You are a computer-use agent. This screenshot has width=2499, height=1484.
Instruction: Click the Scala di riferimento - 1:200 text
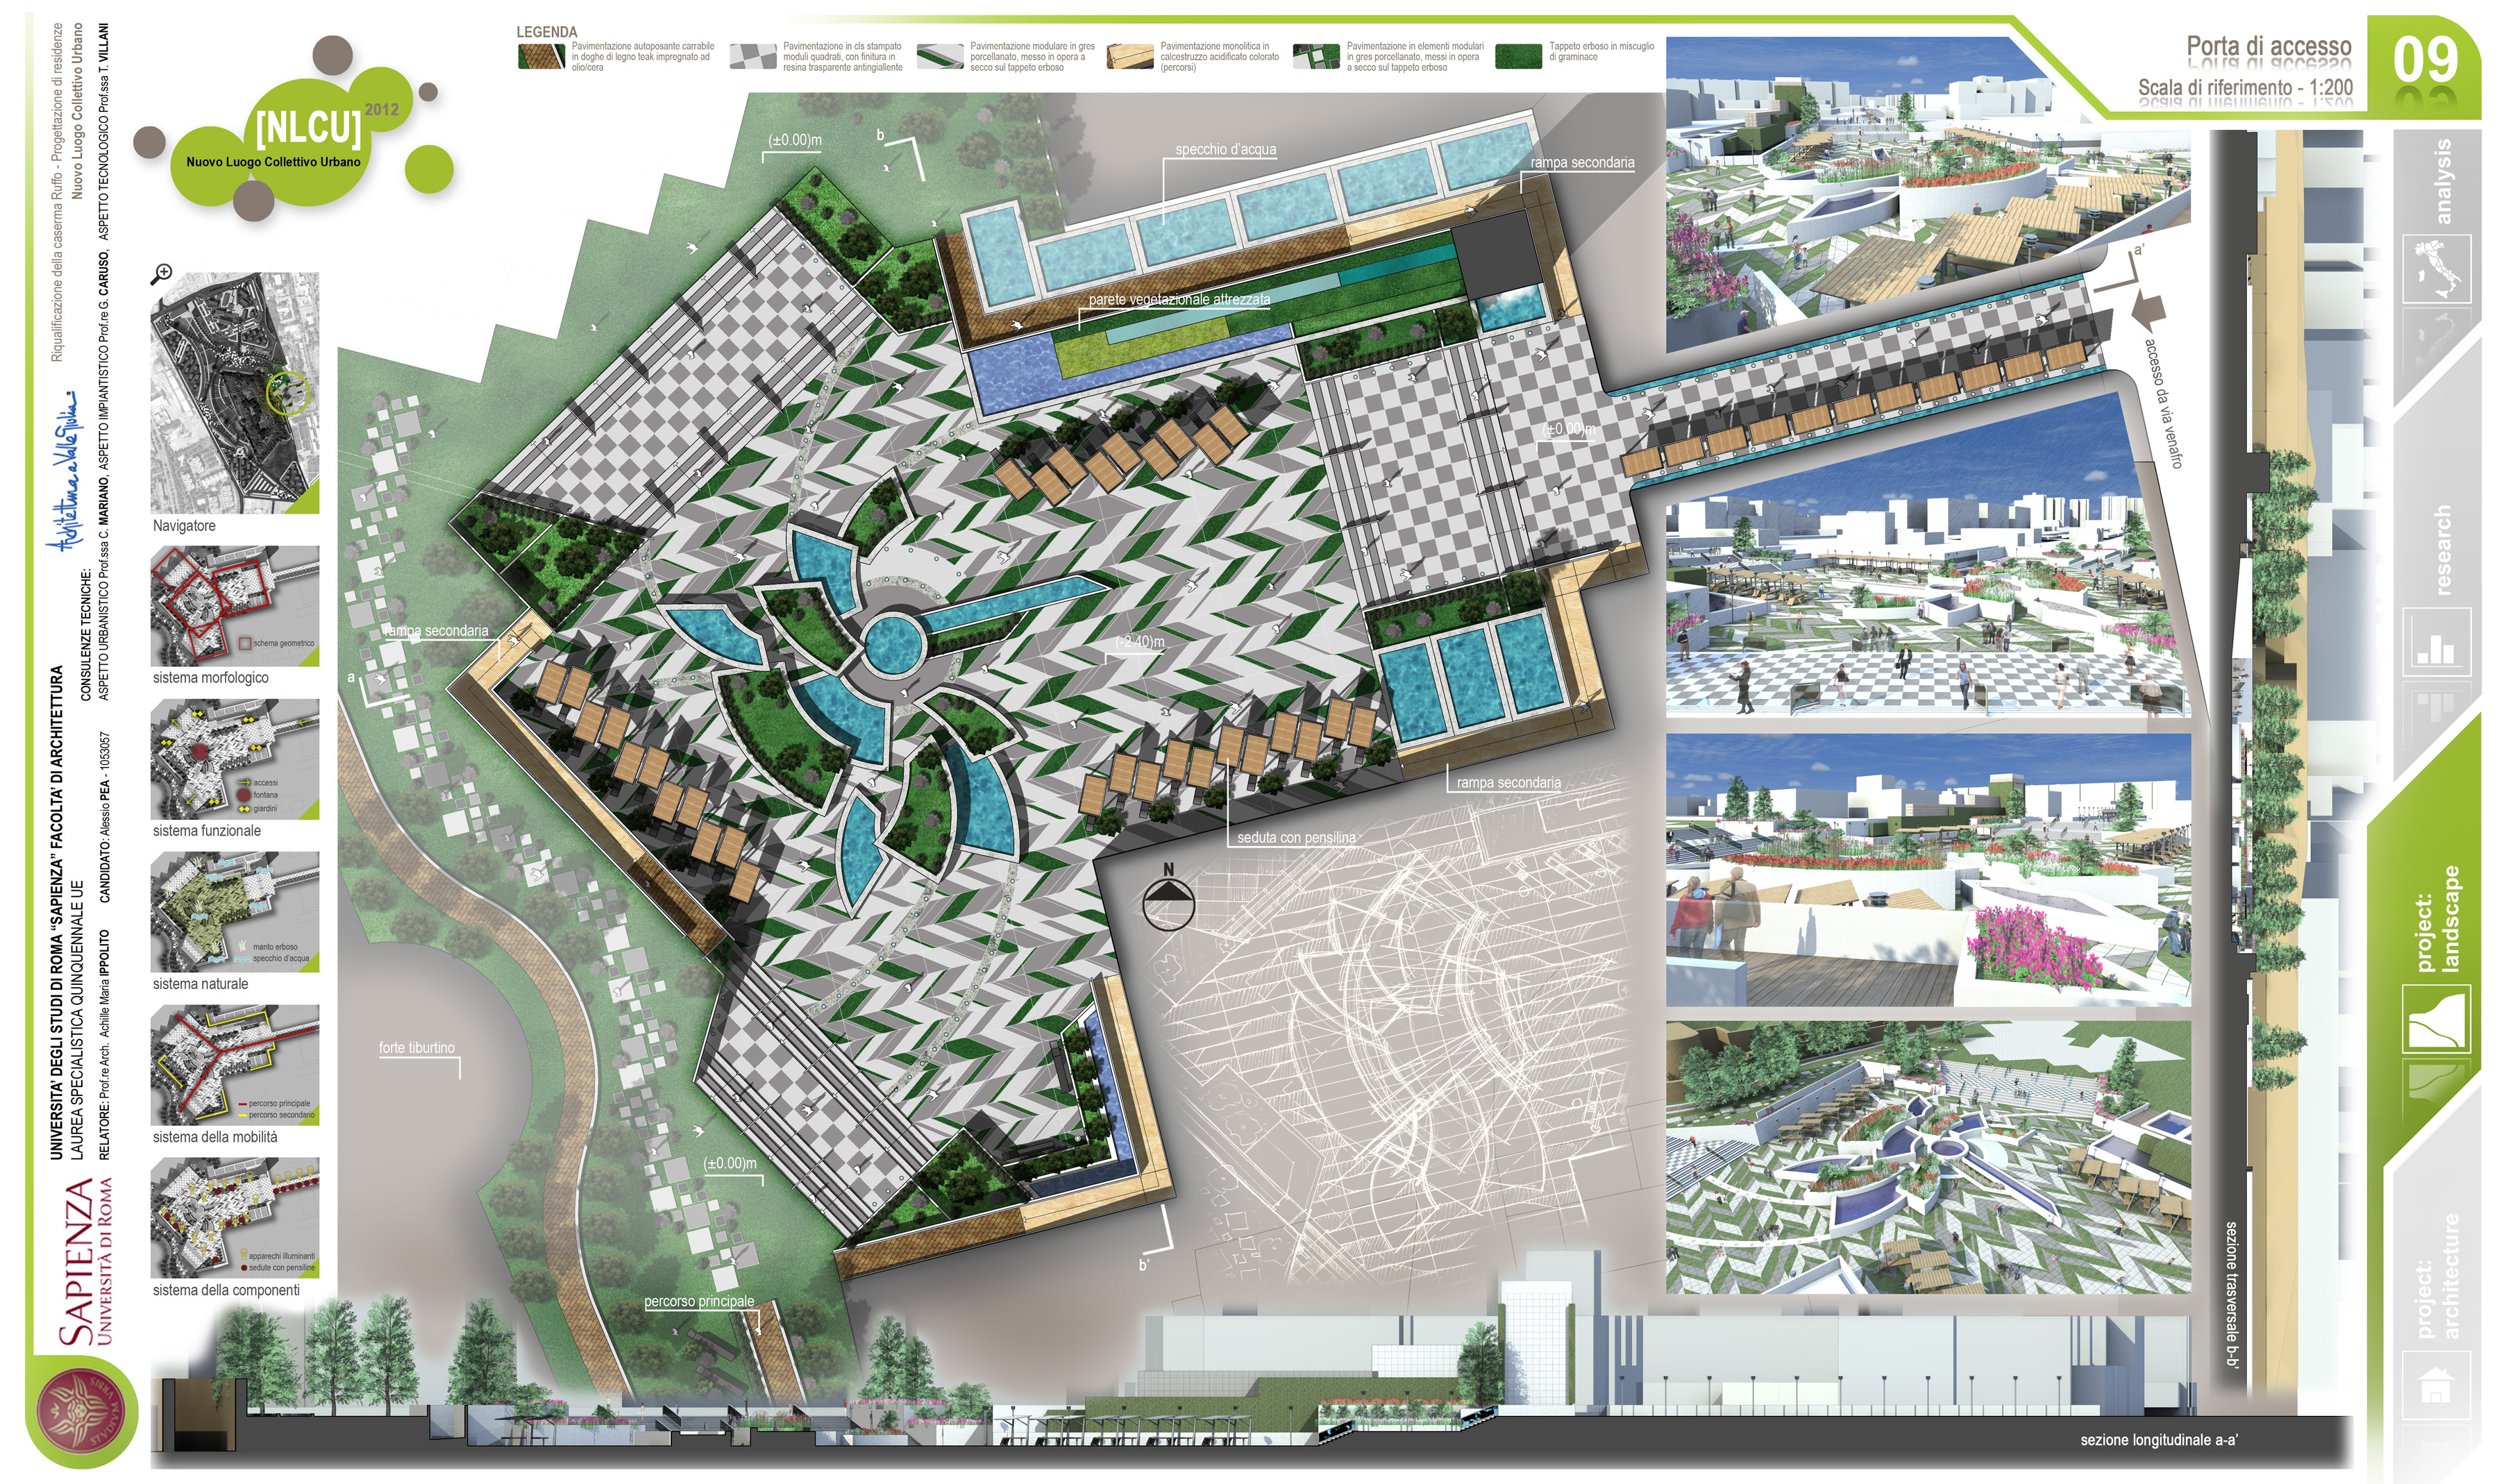tap(2245, 87)
